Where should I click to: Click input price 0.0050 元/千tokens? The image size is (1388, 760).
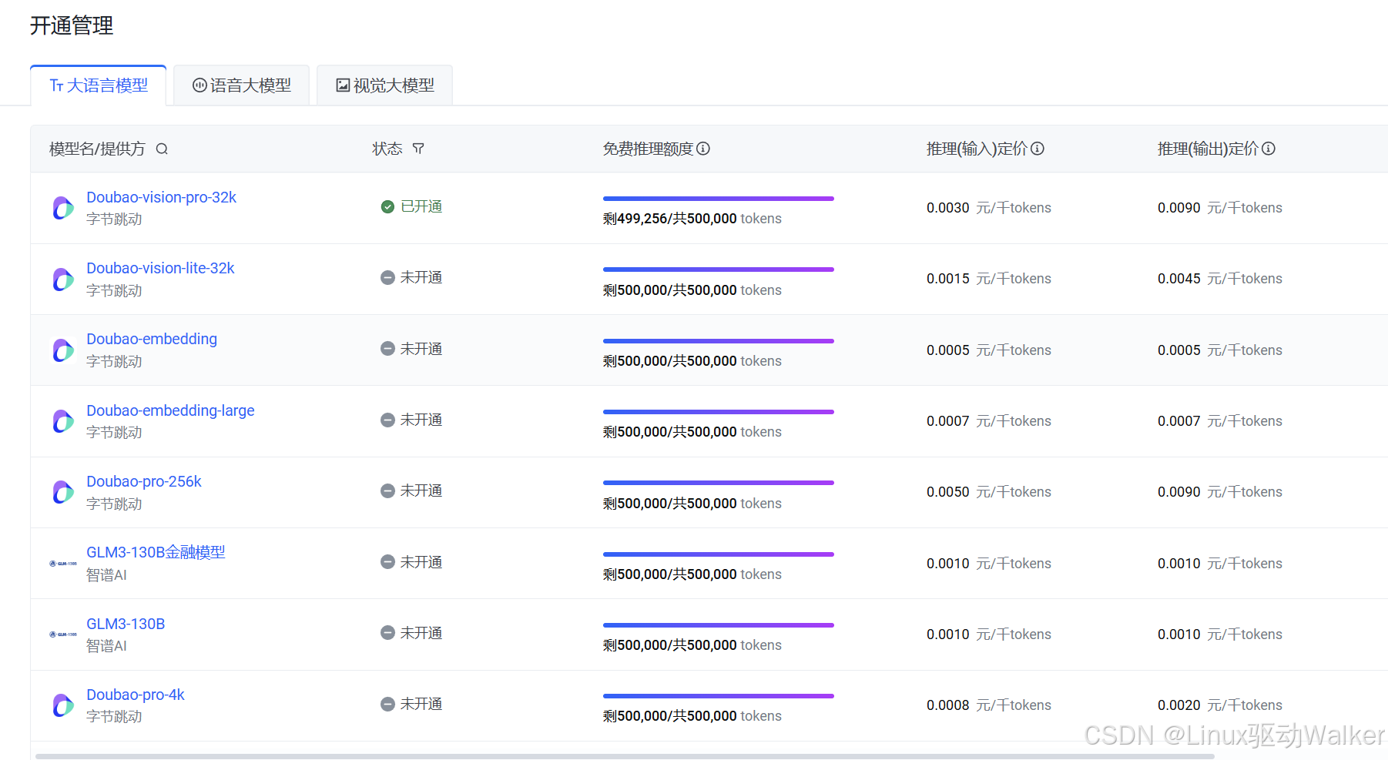(989, 492)
